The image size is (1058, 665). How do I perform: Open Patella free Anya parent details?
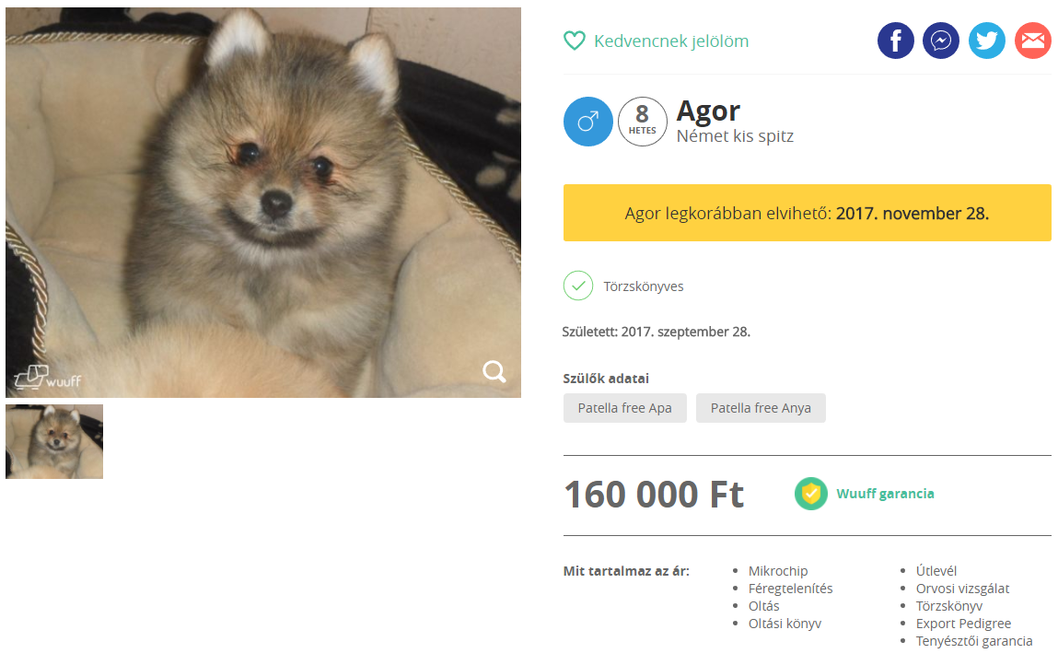click(x=761, y=408)
